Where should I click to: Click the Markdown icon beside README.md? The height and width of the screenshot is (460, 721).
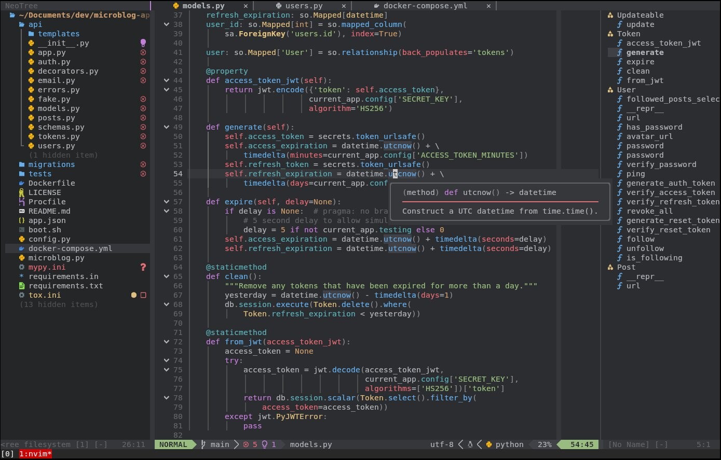22,211
